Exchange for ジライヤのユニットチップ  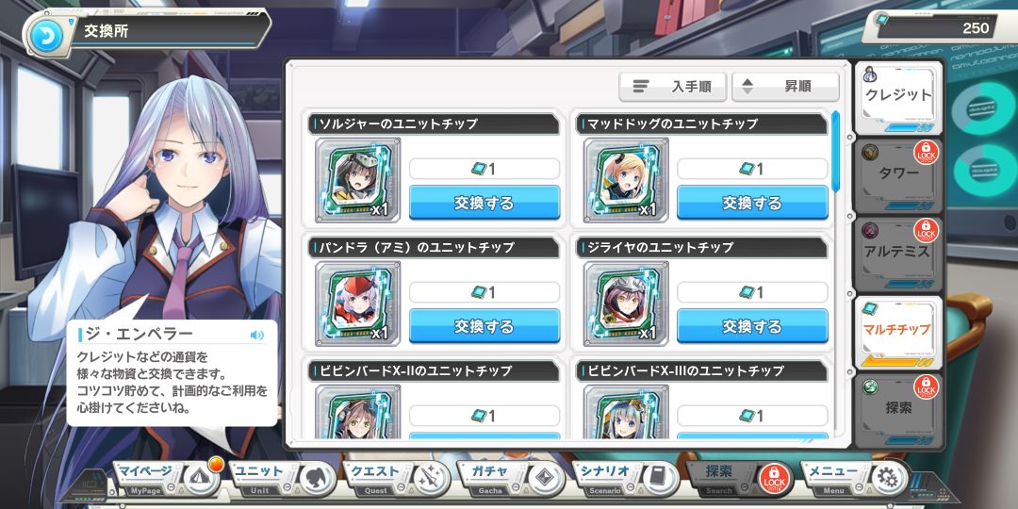point(752,326)
